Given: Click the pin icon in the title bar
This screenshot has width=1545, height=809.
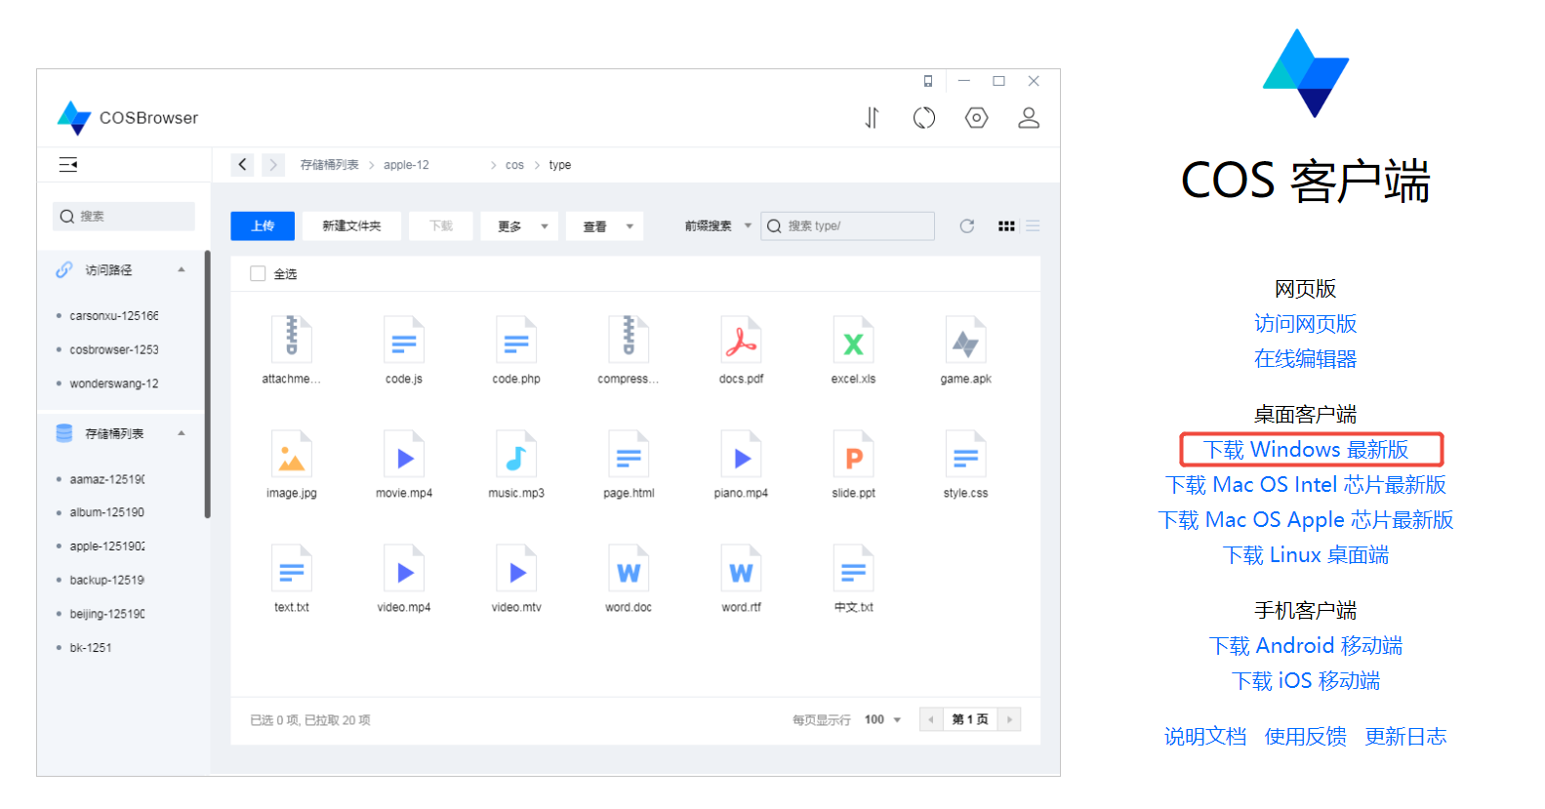Looking at the screenshot, I should pos(928,81).
